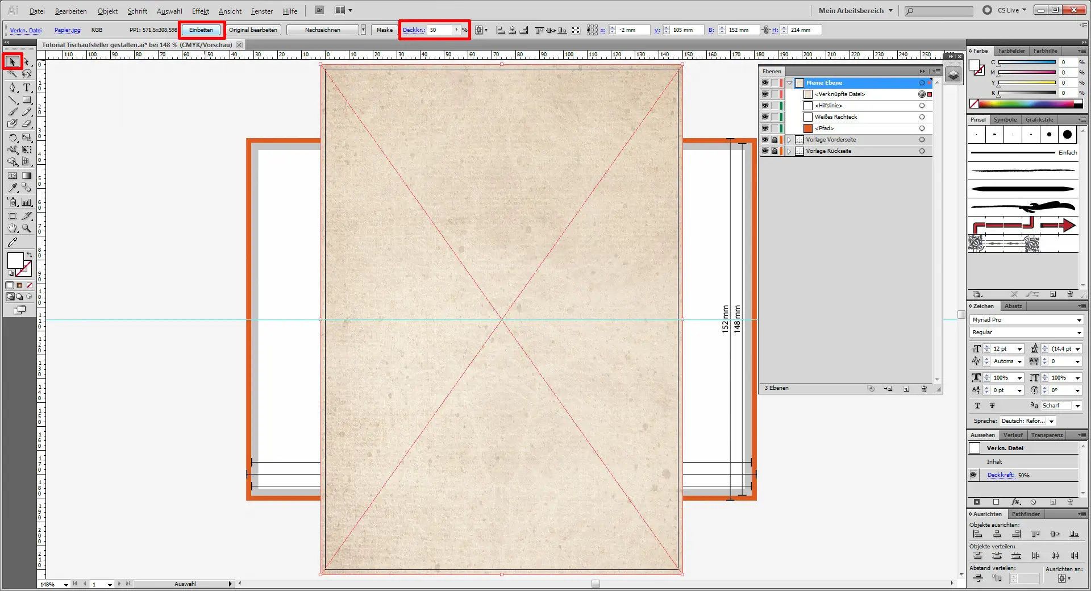The height and width of the screenshot is (591, 1091).
Task: Click the Einbetten button
Action: (201, 30)
